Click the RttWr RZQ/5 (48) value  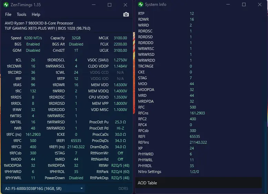tap(120, 165)
